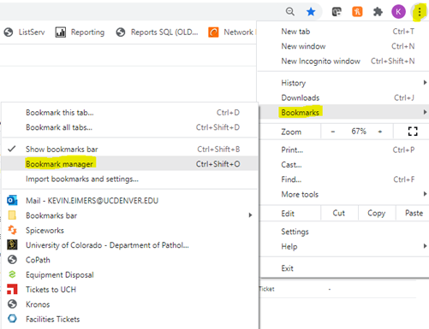Open the Kronos bookmark

click(130, 304)
